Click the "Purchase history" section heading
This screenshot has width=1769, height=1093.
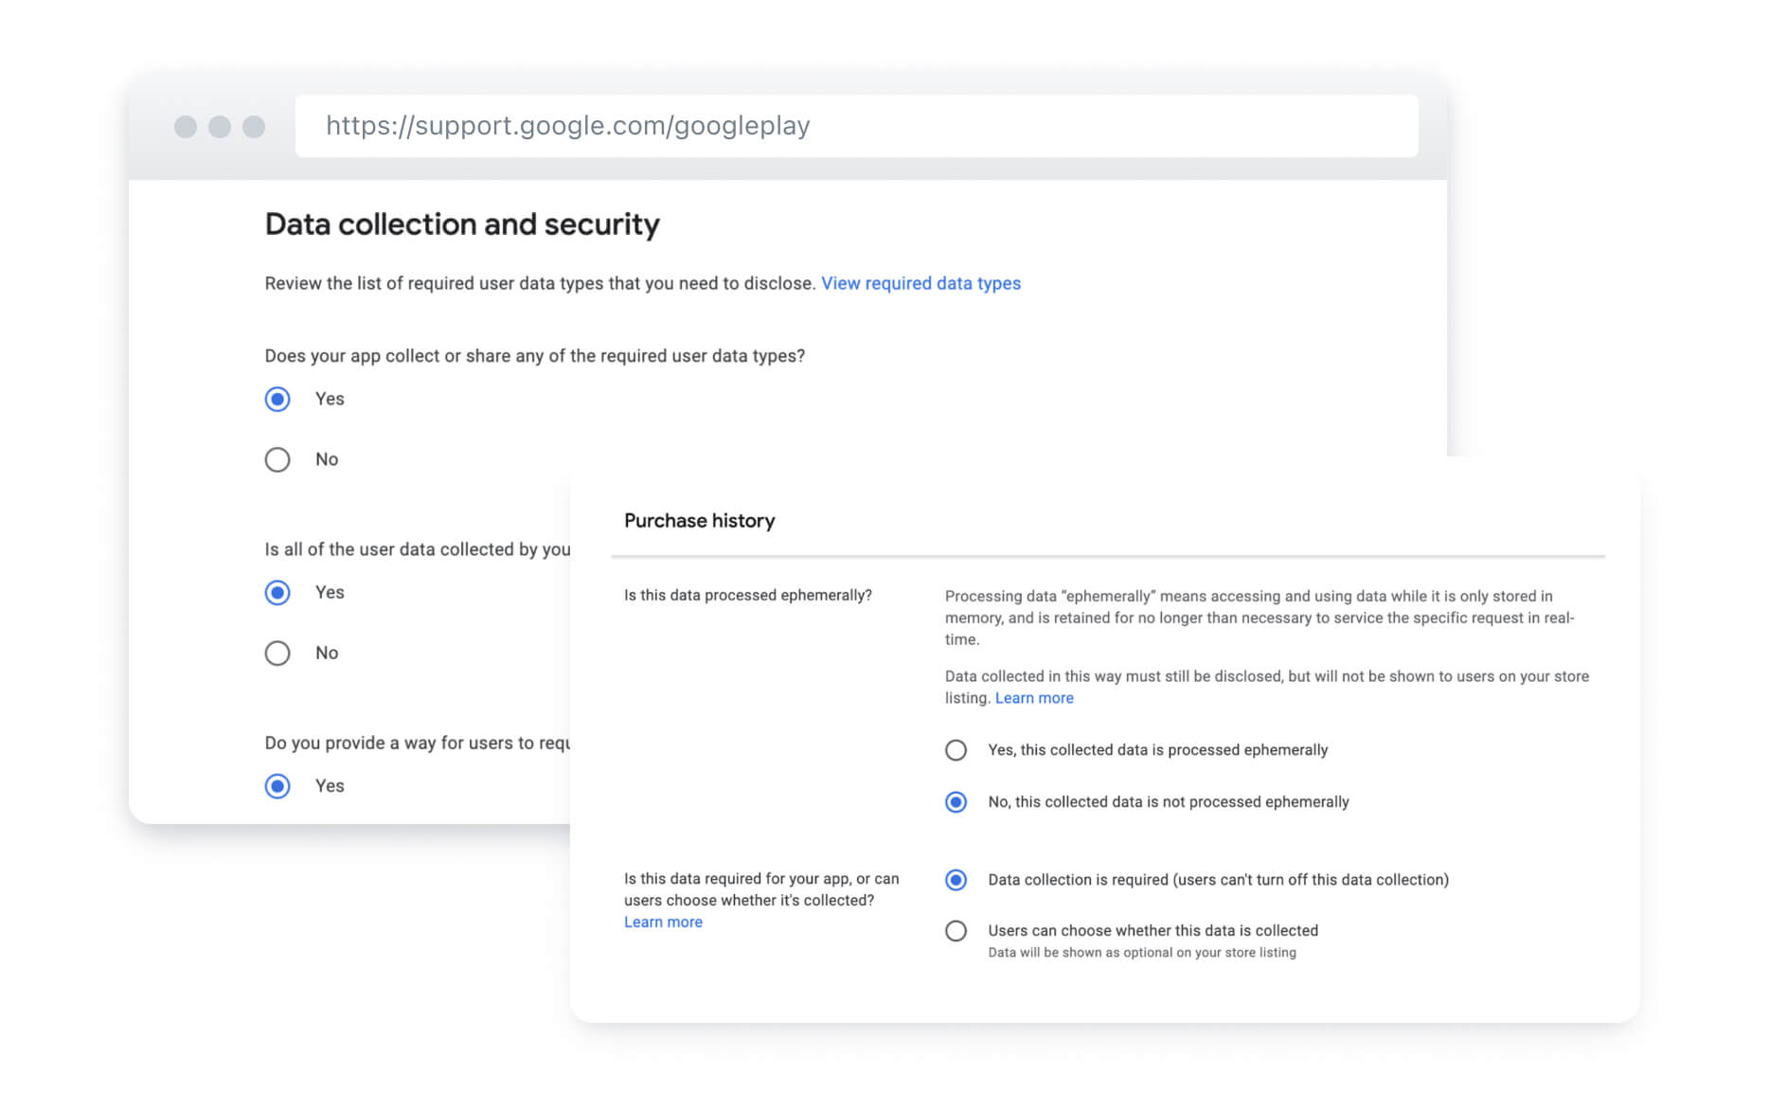[x=699, y=520]
